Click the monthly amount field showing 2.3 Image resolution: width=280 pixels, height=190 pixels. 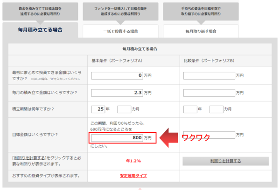(117, 93)
